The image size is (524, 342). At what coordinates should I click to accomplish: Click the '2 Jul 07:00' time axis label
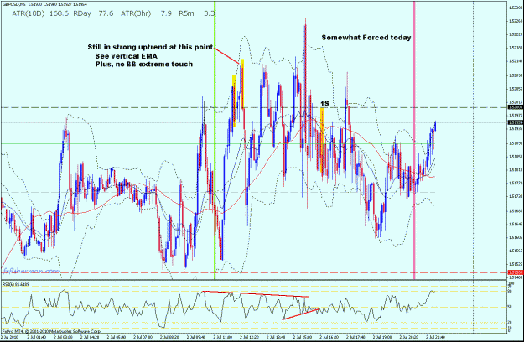point(143,337)
